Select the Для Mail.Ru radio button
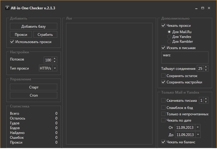The image size is (217, 149). click(169, 32)
